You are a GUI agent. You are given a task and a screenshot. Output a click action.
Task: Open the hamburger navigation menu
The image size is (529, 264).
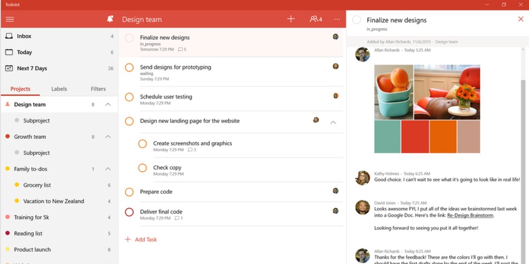[x=10, y=19]
